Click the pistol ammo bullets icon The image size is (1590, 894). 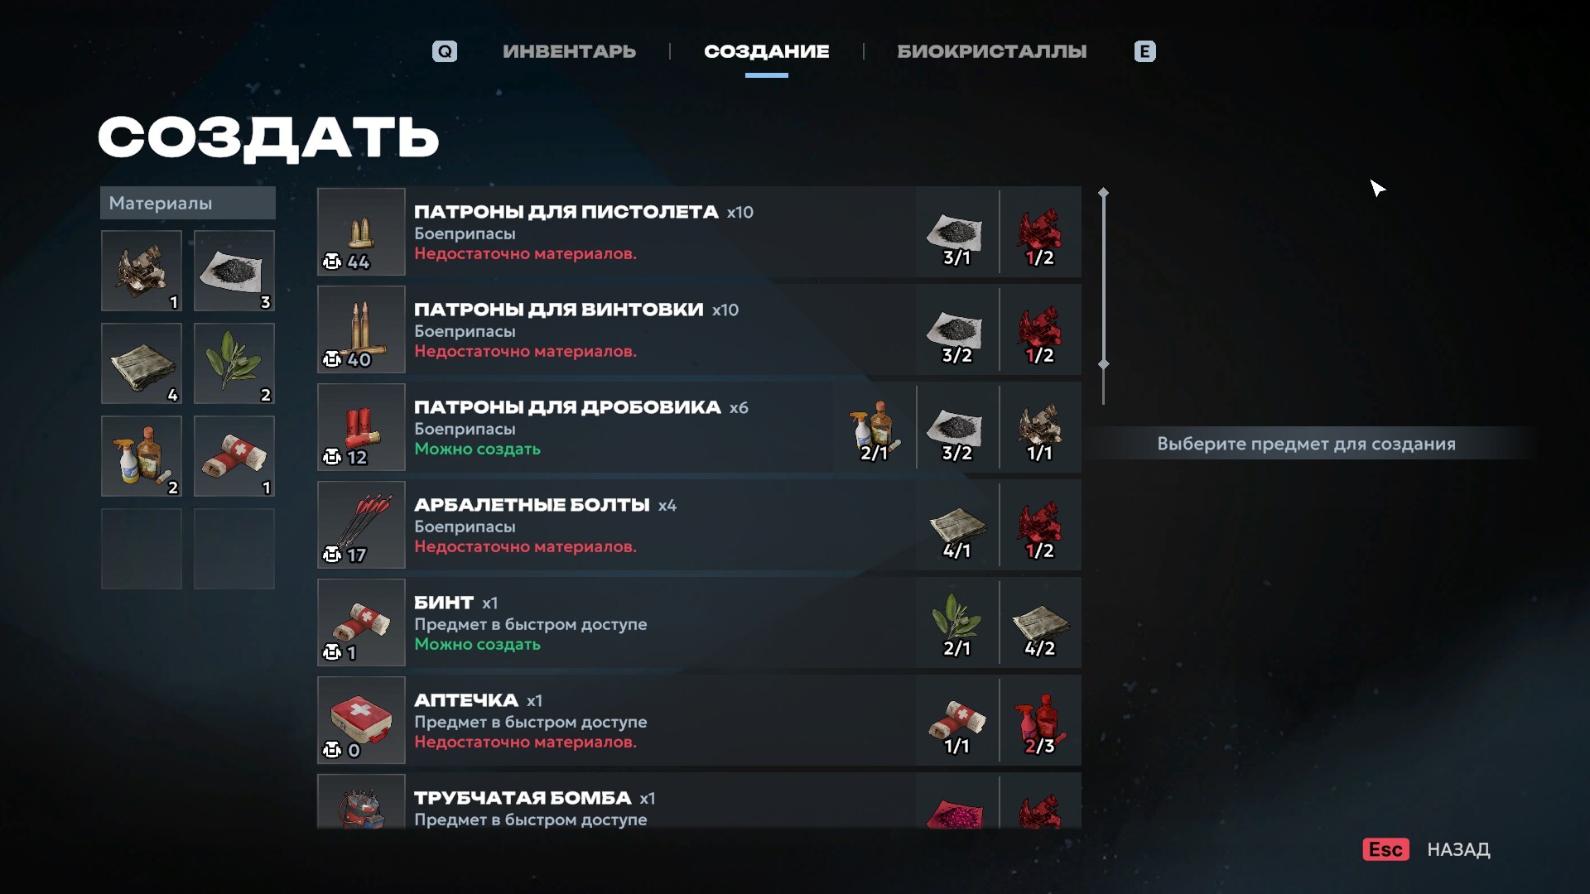click(x=361, y=232)
